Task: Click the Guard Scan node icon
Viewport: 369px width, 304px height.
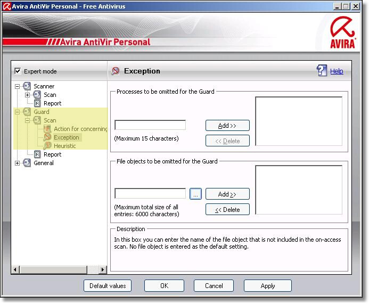Action: [37, 120]
